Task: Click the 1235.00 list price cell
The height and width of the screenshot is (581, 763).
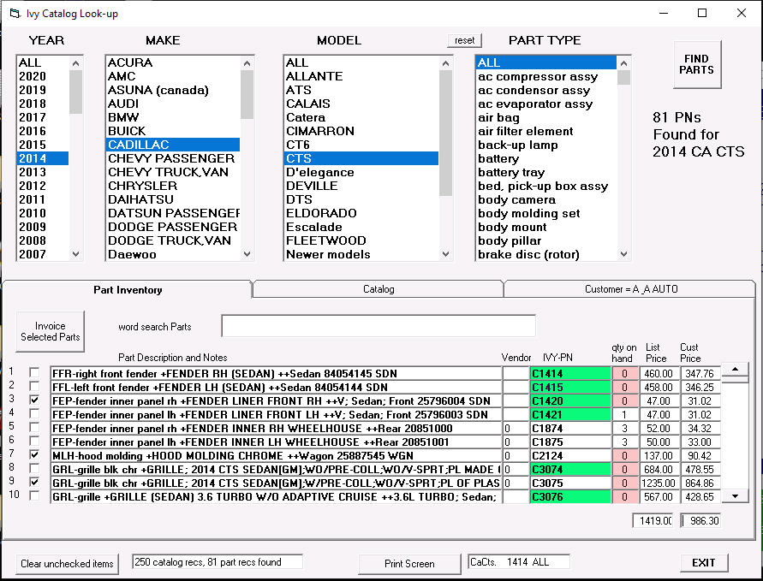Action: click(658, 483)
